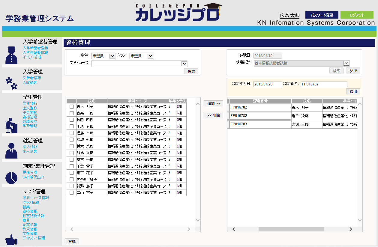Click the 試験日 date field
378x247 pixels.
(x=268, y=56)
